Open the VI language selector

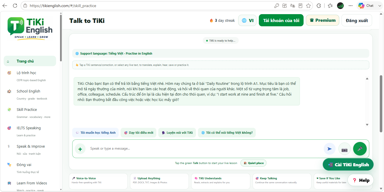click(247, 20)
